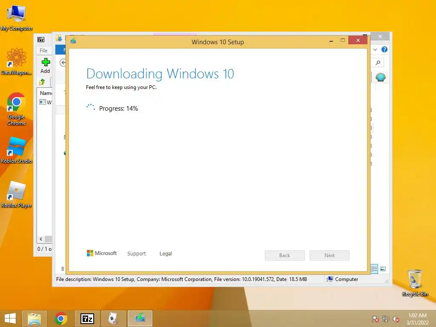Click the Name column header in 7-Zip
The width and height of the screenshot is (436, 327).
(46, 93)
